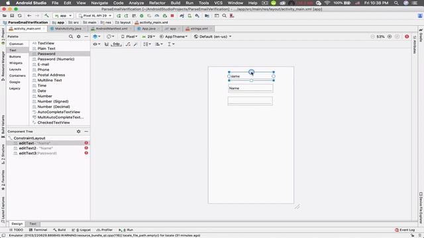Minimize the Palette panel
Screen dimensions: 424x238
tap(86, 36)
